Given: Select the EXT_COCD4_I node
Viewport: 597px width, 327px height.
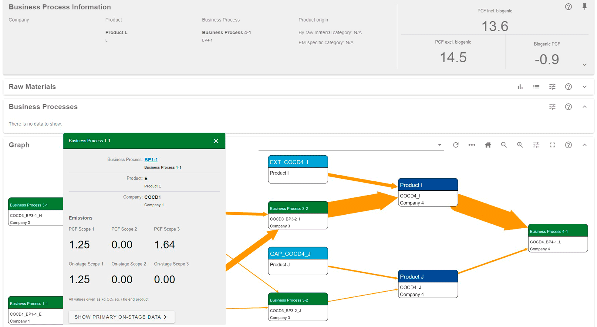Looking at the screenshot, I should pyautogui.click(x=298, y=169).
